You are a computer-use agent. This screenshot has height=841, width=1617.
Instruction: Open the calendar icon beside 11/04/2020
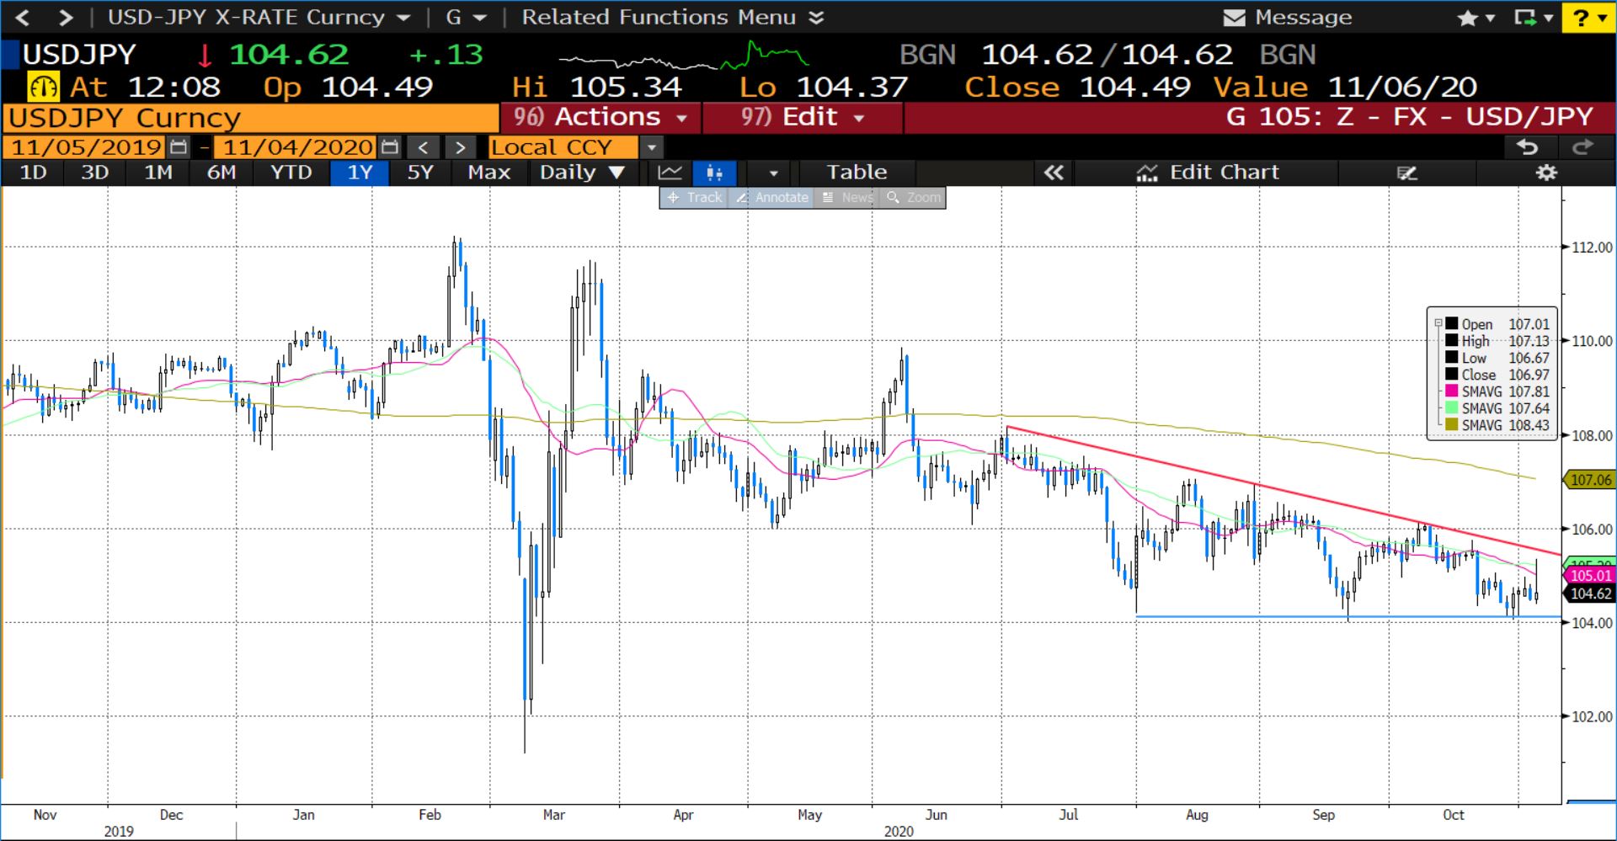click(389, 147)
